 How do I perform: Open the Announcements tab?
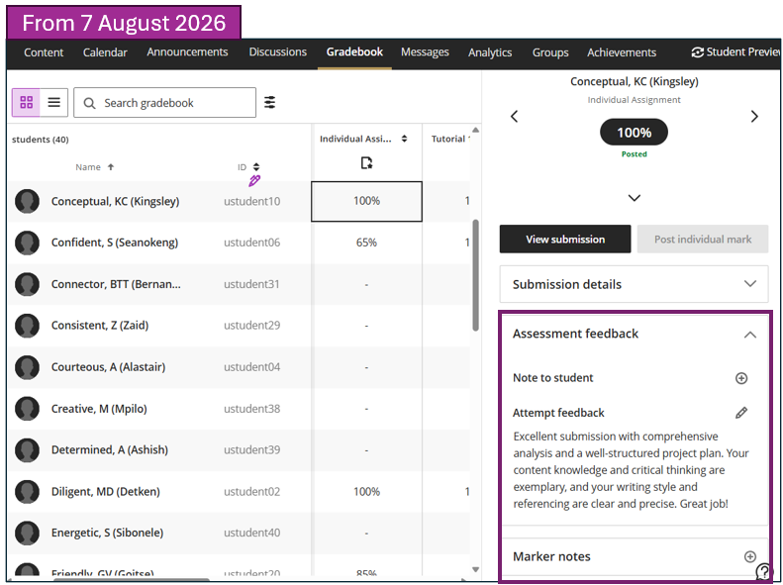(187, 51)
